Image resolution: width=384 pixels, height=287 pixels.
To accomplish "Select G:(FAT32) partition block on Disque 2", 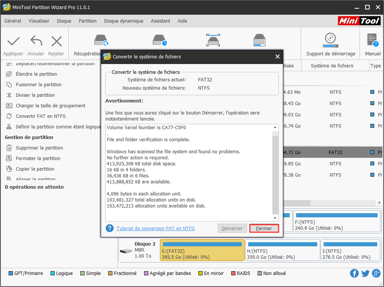I will pyautogui.click(x=202, y=250).
